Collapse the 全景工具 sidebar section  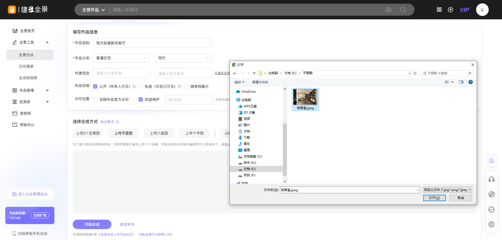click(x=47, y=42)
